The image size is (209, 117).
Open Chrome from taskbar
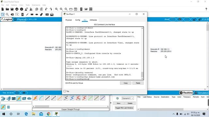point(49,114)
